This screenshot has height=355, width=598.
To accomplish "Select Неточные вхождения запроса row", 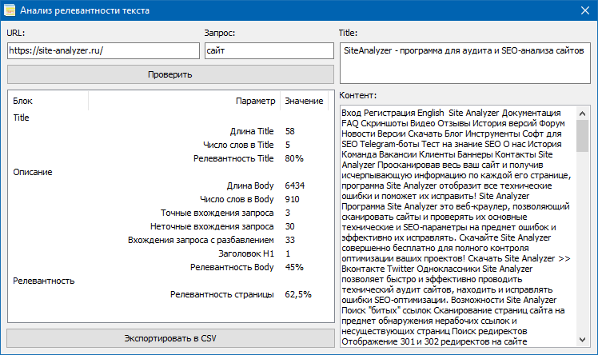I will pos(170,226).
